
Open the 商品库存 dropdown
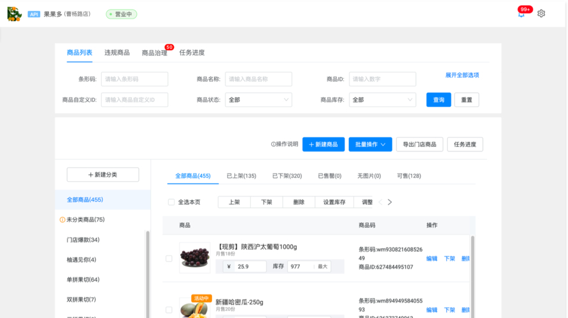(x=382, y=100)
